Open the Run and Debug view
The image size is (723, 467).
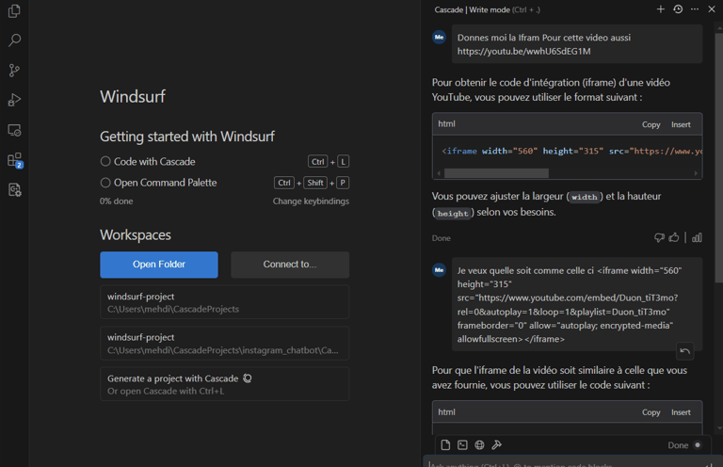coord(14,100)
